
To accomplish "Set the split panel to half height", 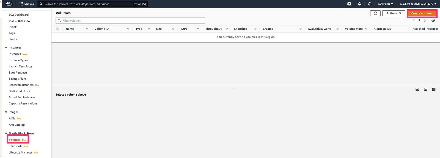I will [425, 89].
